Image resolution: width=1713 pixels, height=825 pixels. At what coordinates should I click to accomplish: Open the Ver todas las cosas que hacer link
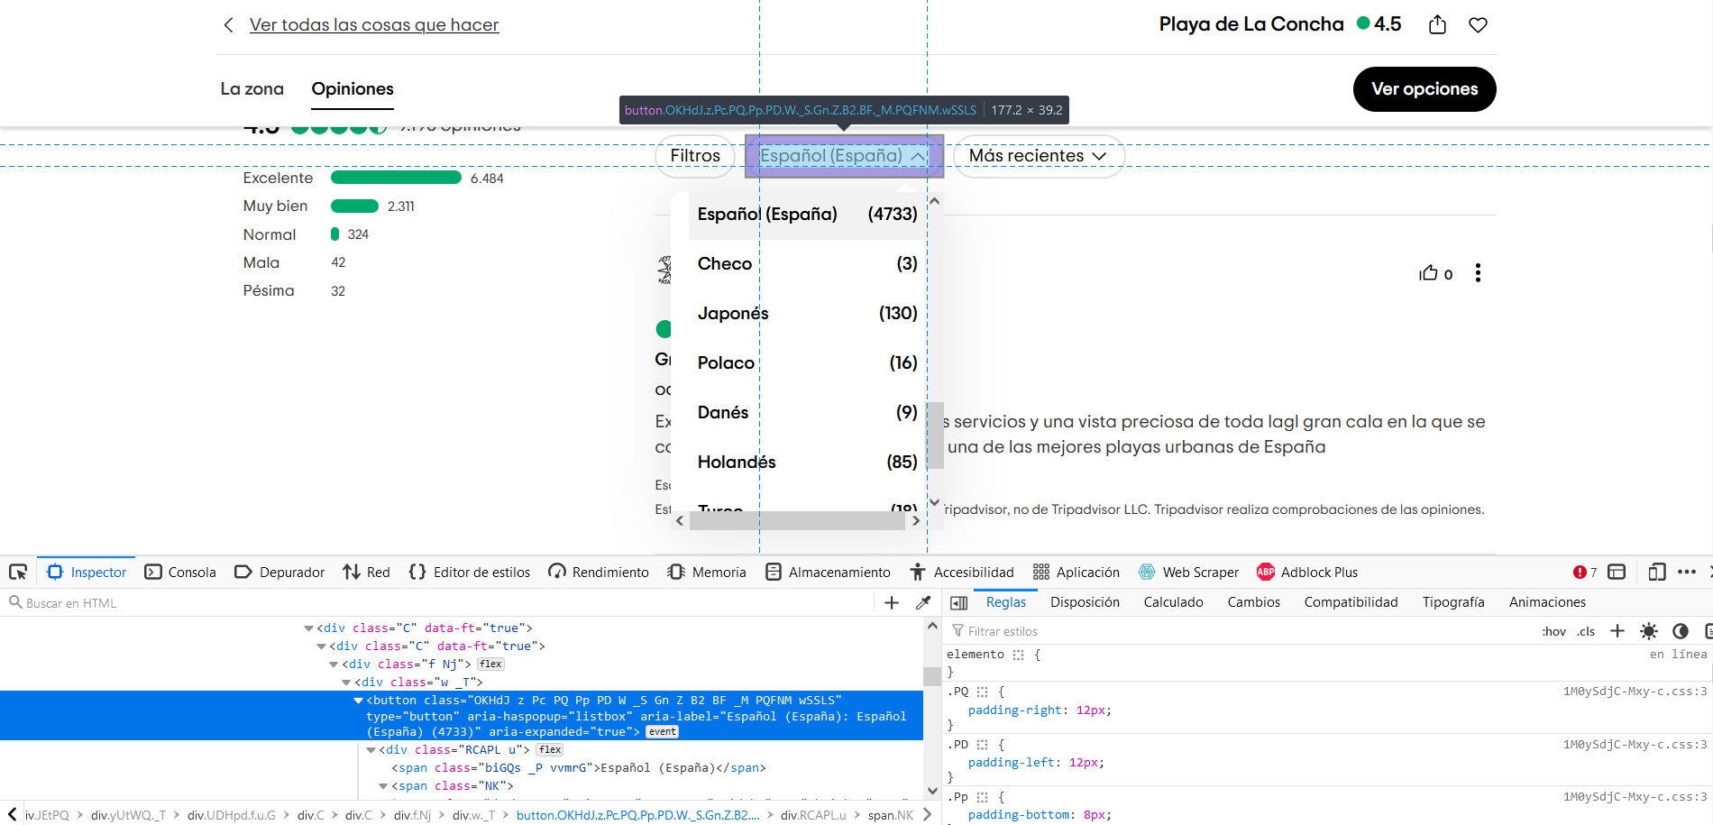373,25
